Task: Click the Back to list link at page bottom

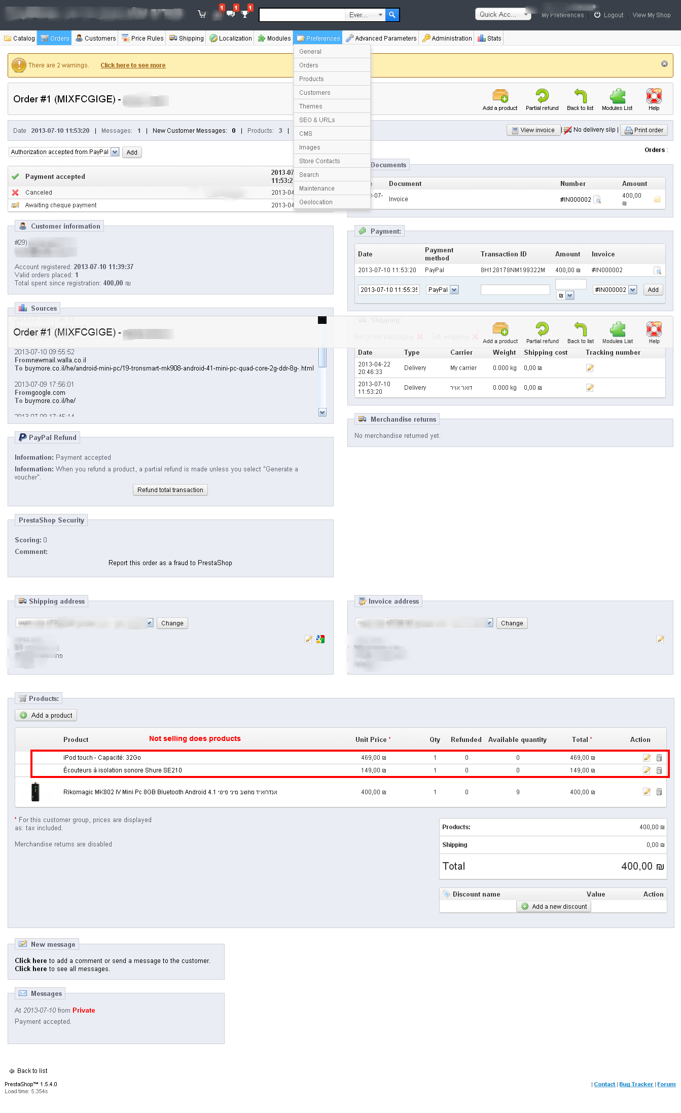Action: point(28,1071)
